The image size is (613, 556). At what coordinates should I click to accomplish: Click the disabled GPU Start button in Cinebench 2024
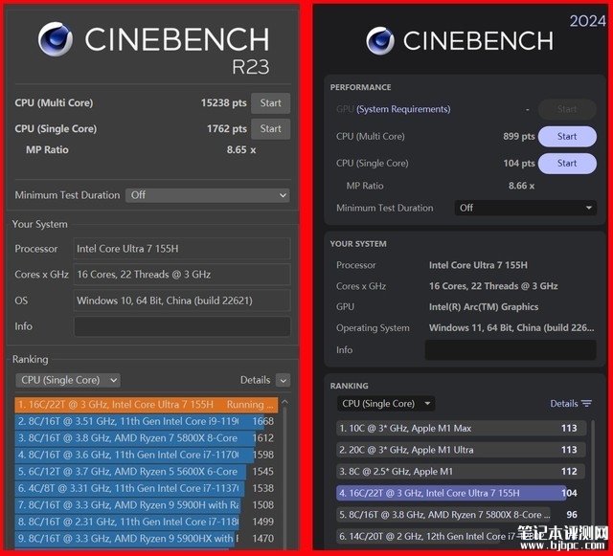tap(567, 109)
